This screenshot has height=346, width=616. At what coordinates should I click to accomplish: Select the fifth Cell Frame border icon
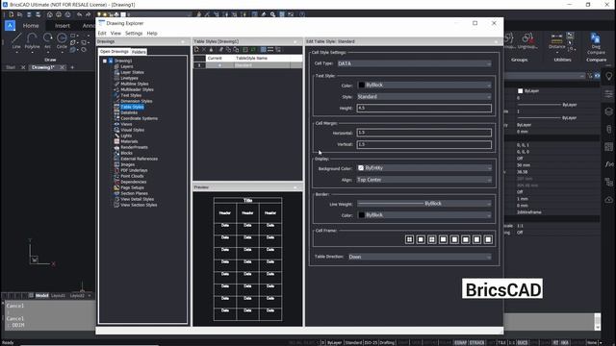coord(454,239)
